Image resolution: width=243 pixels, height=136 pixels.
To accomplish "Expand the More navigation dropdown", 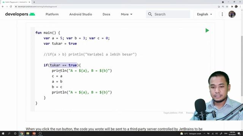I will coord(126,14).
